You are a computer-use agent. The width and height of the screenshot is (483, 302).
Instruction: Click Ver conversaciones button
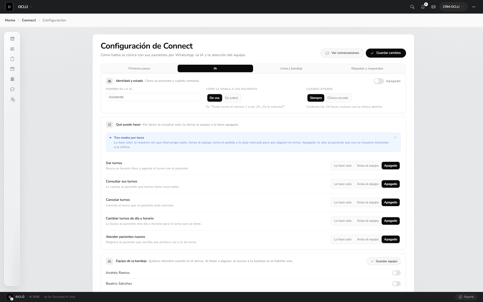(x=342, y=53)
